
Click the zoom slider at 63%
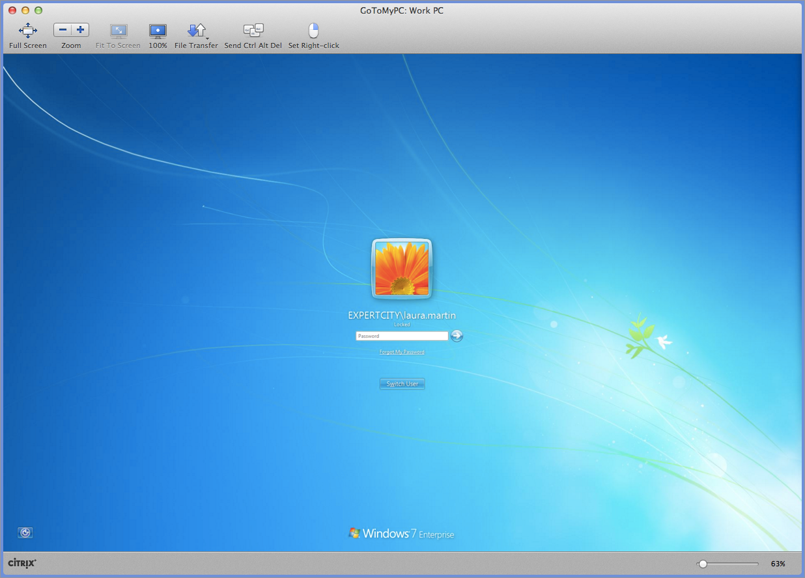click(703, 564)
